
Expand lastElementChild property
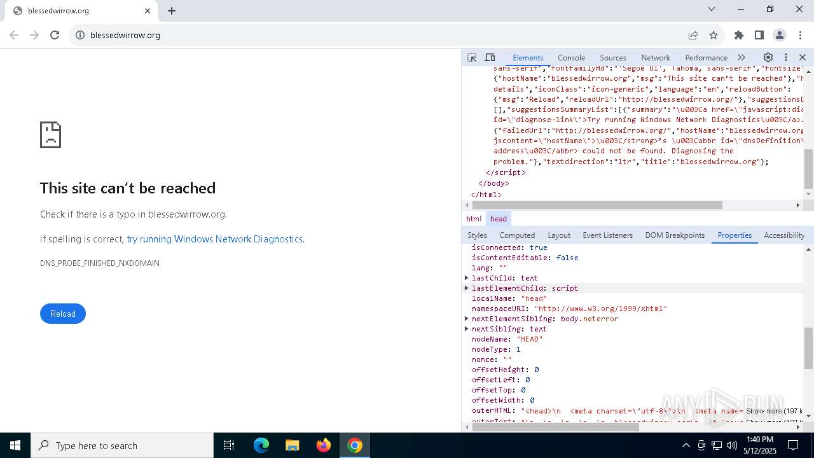click(466, 288)
